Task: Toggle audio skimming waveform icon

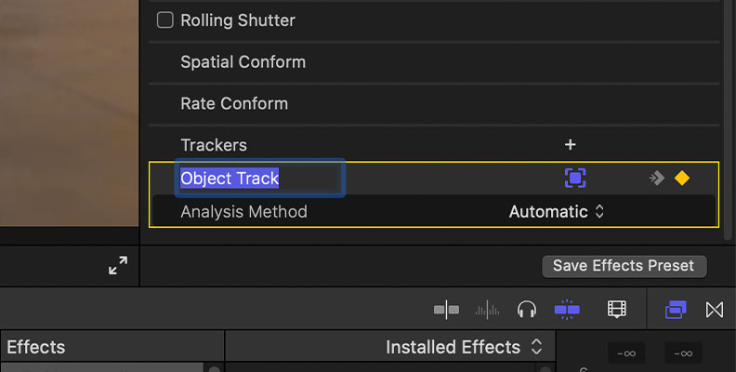Action: (487, 310)
